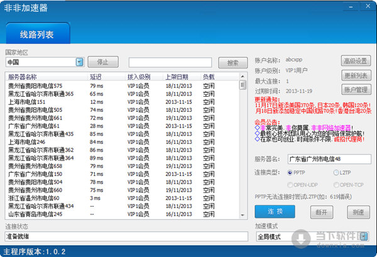The height and width of the screenshot is (257, 377).
Task: Open 高级设置 advanced settings
Action: (x=355, y=60)
